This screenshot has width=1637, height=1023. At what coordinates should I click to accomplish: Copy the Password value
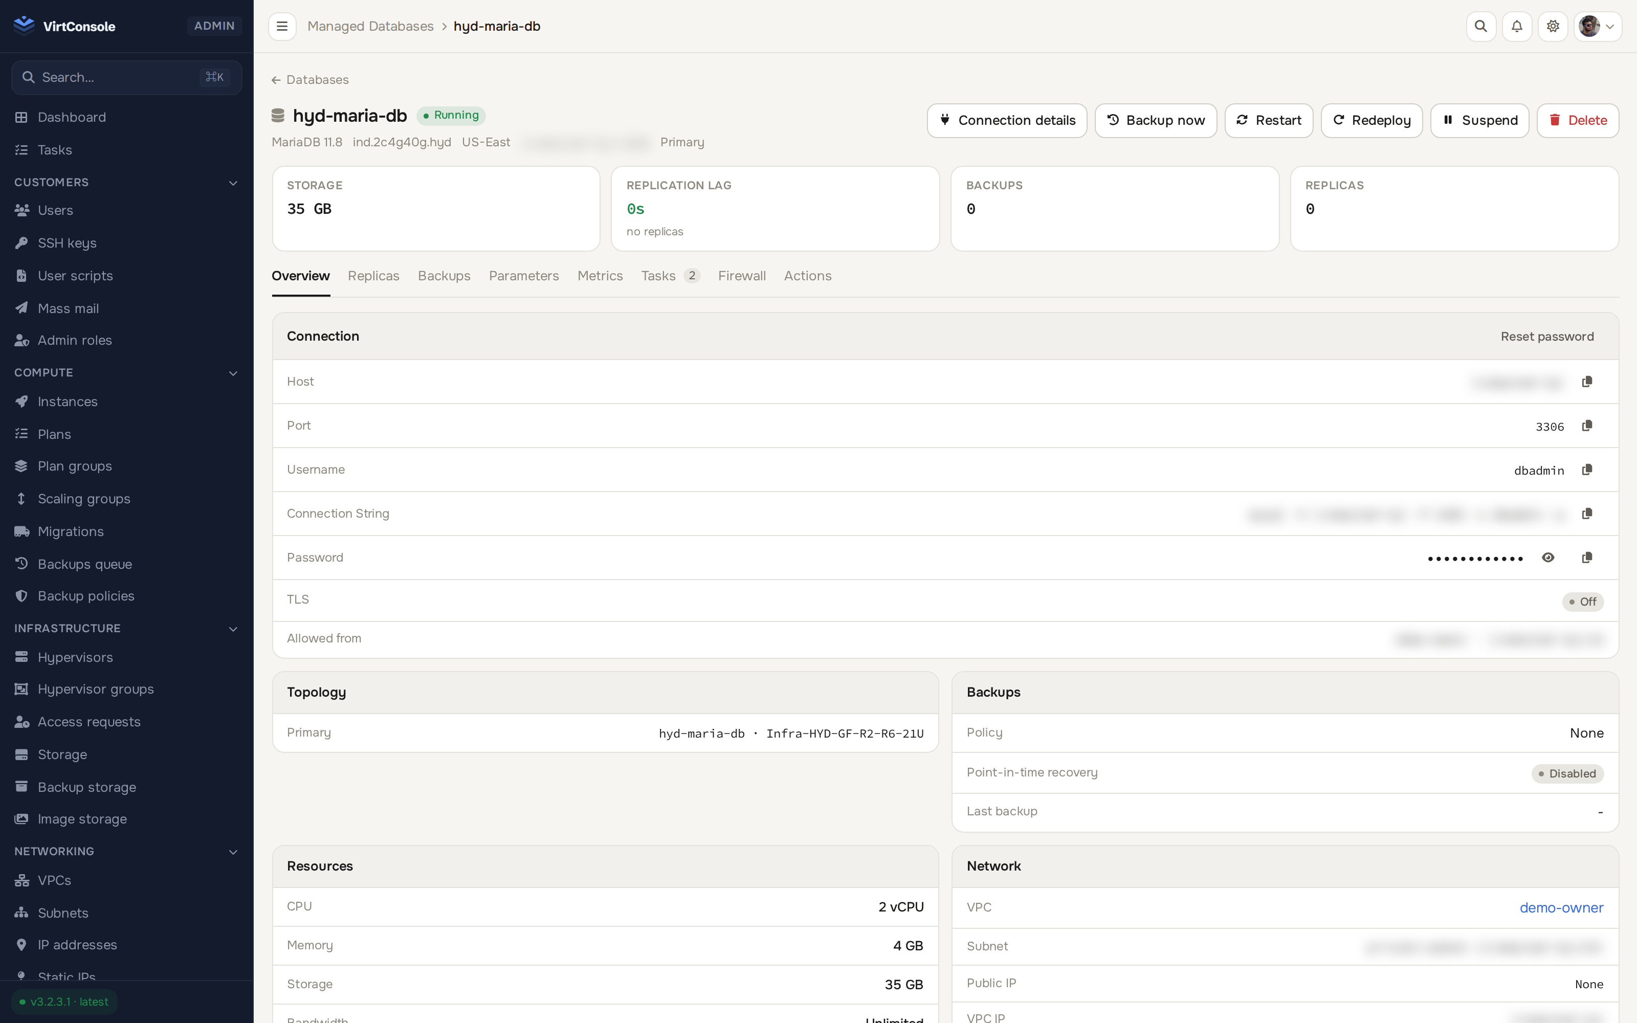1587,558
